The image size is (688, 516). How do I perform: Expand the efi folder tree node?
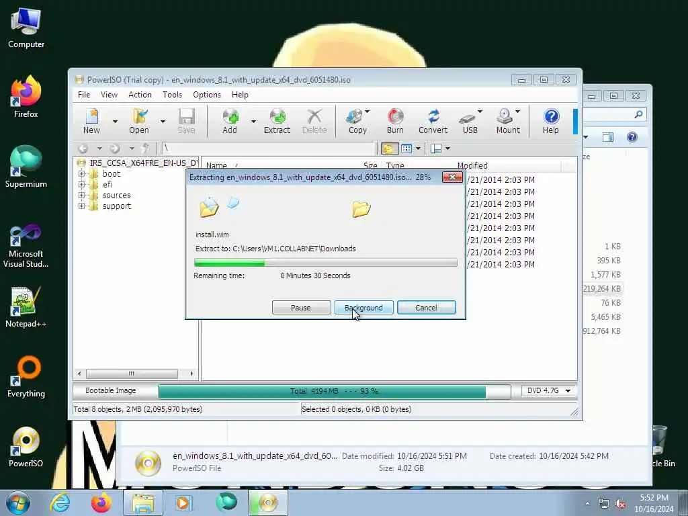click(81, 184)
